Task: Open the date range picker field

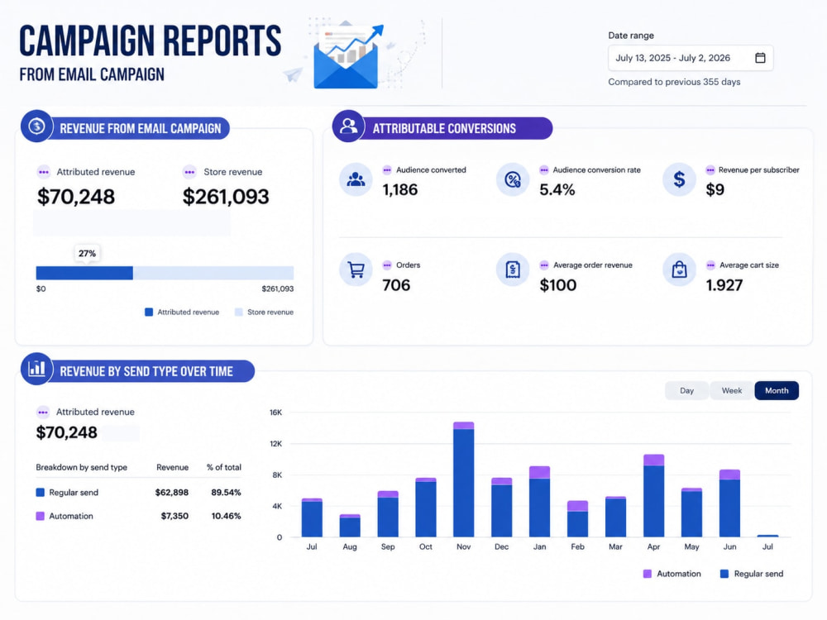Action: point(691,58)
